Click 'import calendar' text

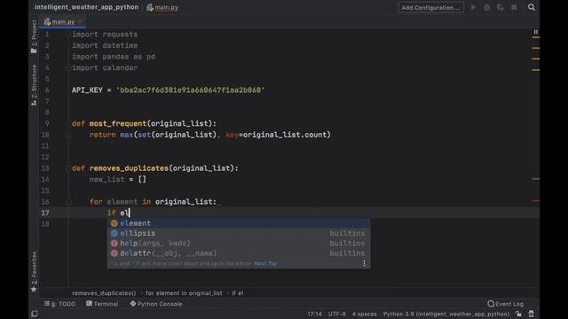coord(105,68)
